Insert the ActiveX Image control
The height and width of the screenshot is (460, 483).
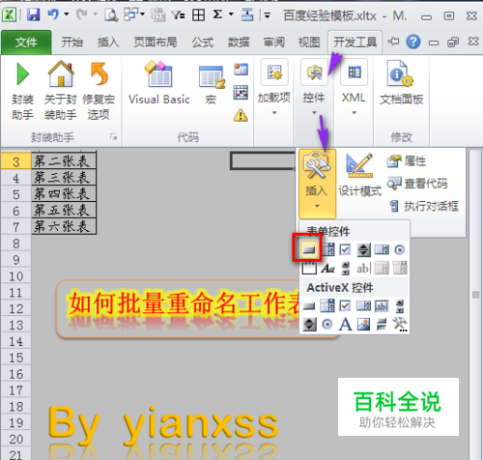[x=363, y=324]
